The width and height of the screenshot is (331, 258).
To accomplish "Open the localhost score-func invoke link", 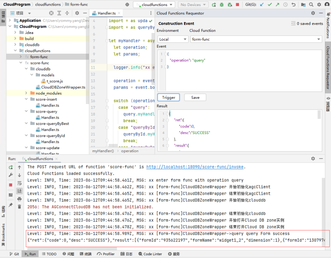I will [x=195, y=167].
